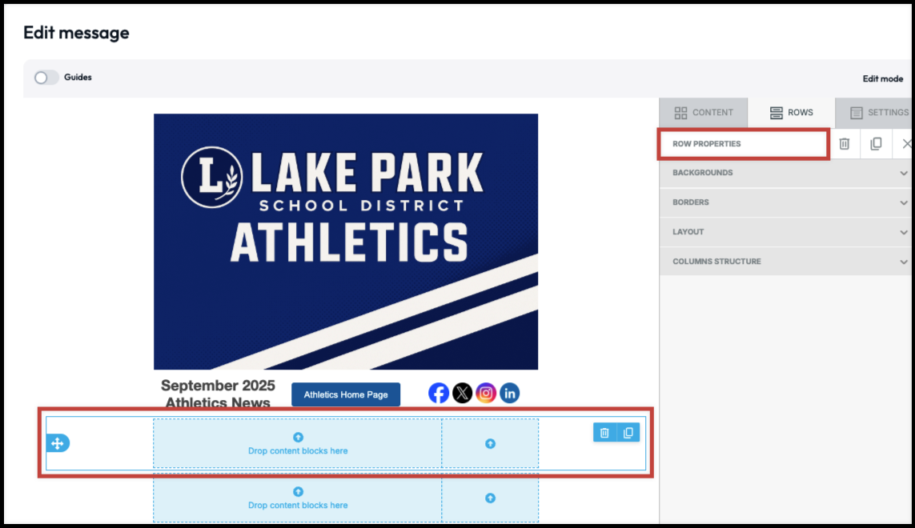The image size is (915, 528).
Task: Click the blue duplicate icon on selected row
Action: tap(628, 433)
